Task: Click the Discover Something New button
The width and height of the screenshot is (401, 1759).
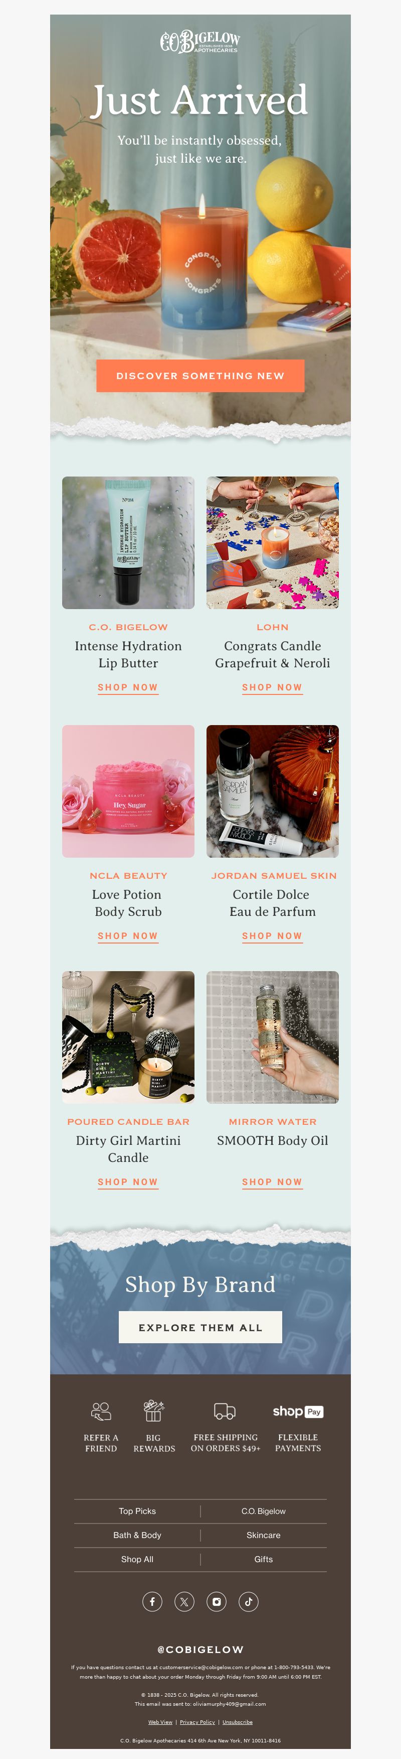Action: (200, 376)
